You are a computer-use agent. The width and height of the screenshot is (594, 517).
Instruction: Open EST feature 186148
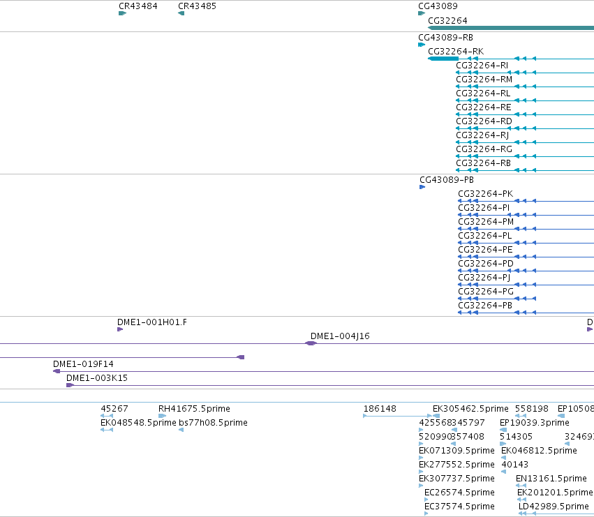click(x=397, y=416)
